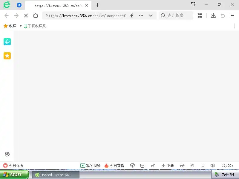The height and width of the screenshot is (179, 239).
Task: Open the address bar three-dots menu
Action: [x=141, y=16]
